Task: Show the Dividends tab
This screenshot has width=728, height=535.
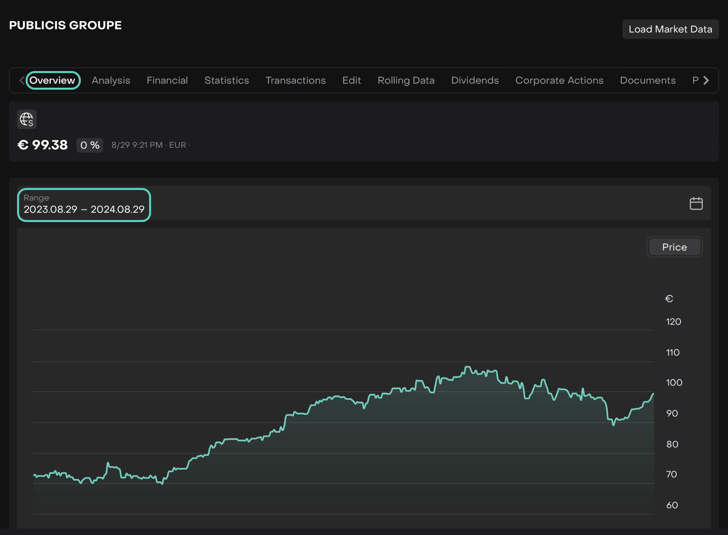Action: 474,80
